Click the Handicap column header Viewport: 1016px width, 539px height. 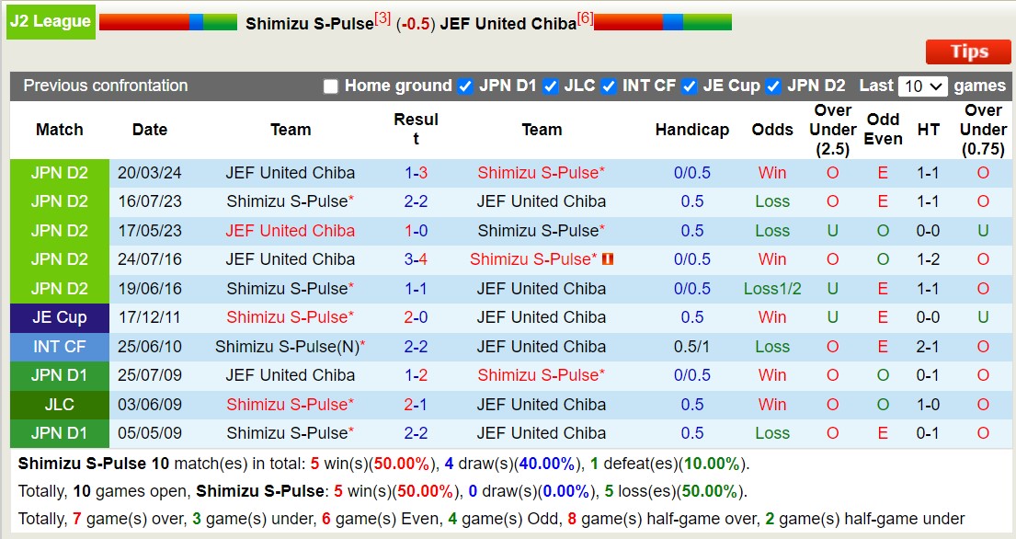[691, 130]
